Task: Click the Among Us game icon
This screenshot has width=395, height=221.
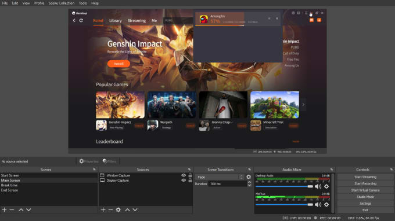Action: [203, 19]
